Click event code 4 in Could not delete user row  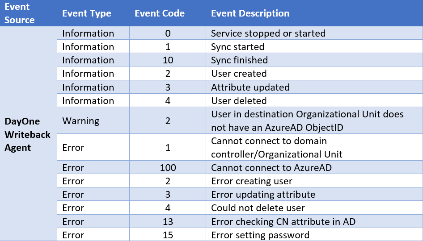coord(168,208)
